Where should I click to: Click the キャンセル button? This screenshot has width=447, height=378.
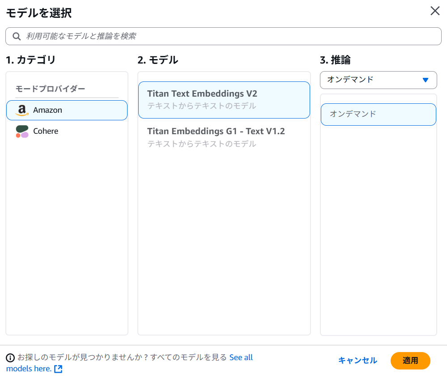click(x=358, y=361)
